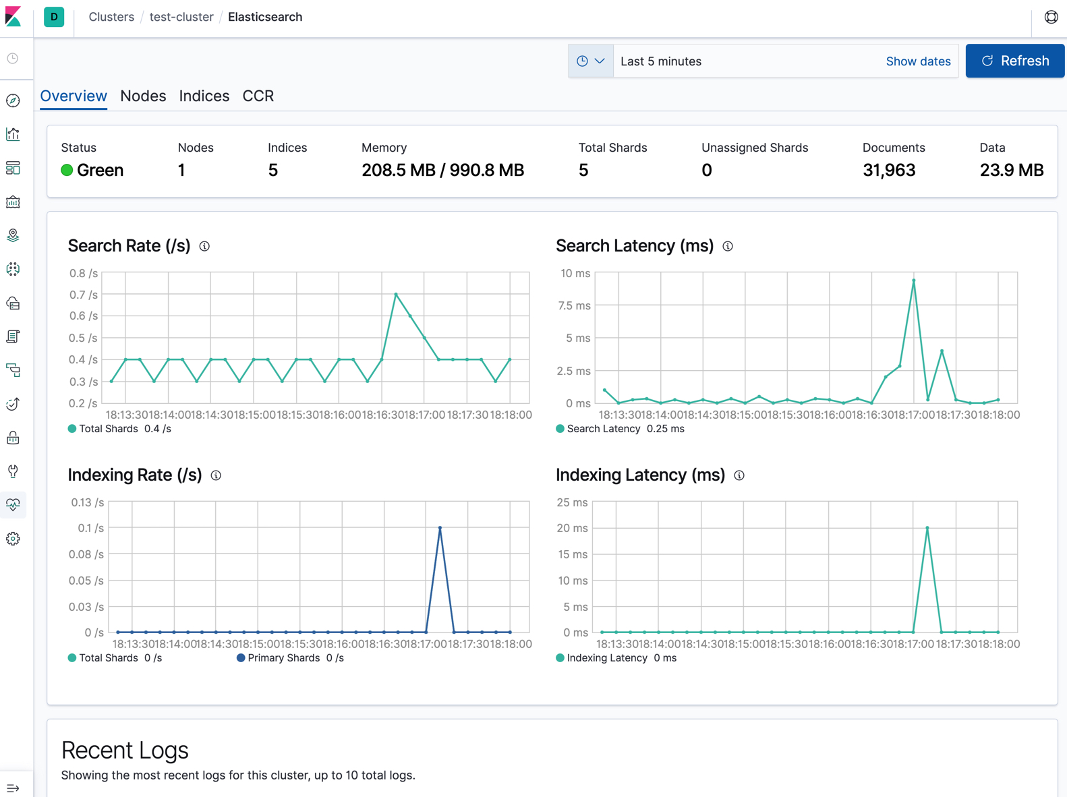1067x797 pixels.
Task: Open Visualize via the bar chart sidebar icon
Action: coord(13,134)
